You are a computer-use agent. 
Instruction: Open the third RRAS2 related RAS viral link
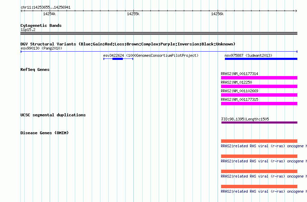(264, 176)
